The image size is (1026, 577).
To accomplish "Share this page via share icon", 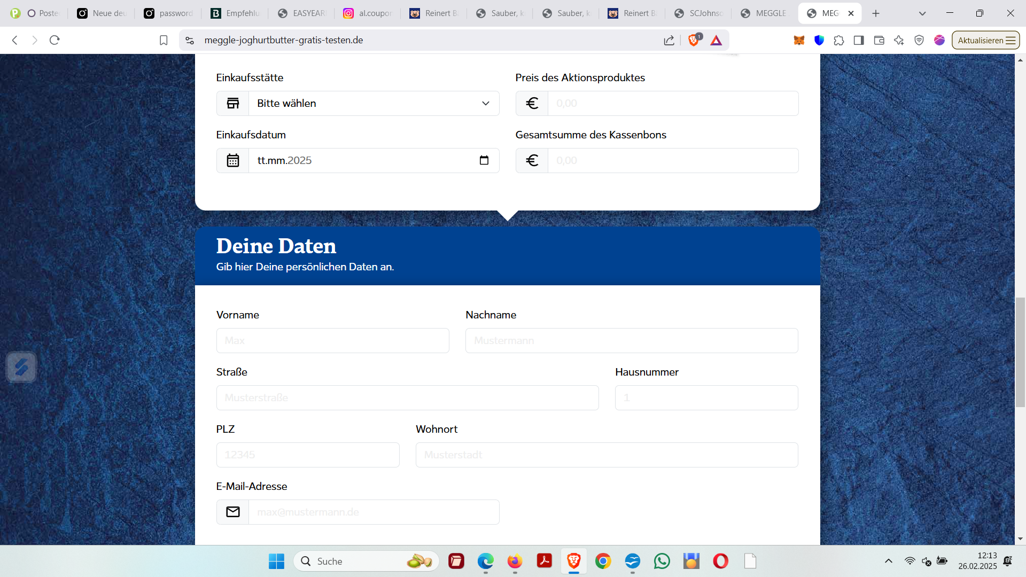I will (x=669, y=40).
